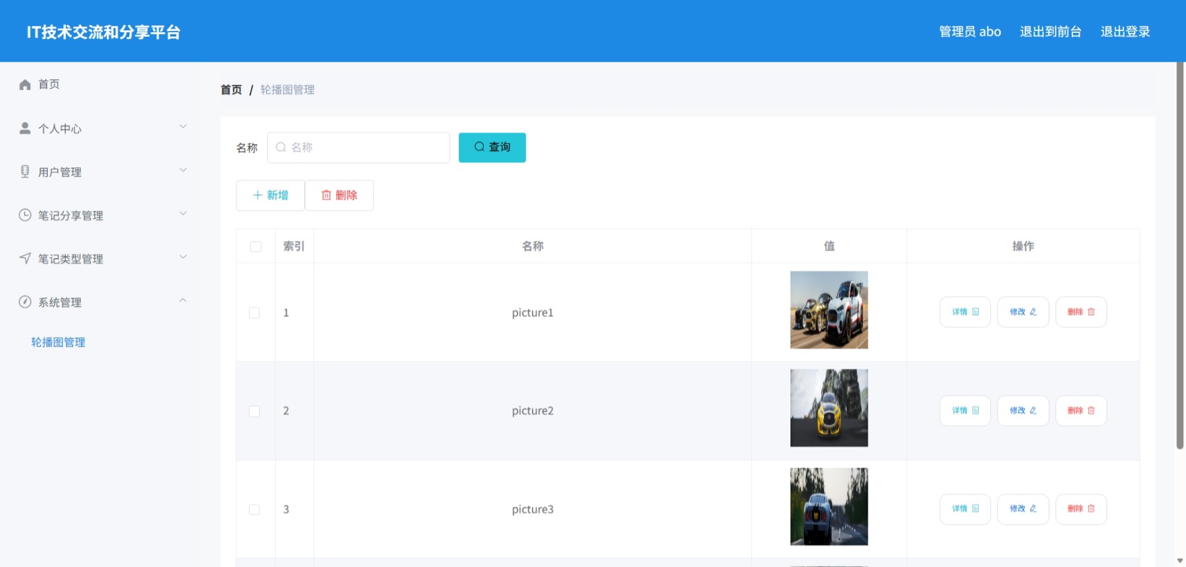Click the picture3 name cell
The height and width of the screenshot is (567, 1186).
tap(533, 509)
